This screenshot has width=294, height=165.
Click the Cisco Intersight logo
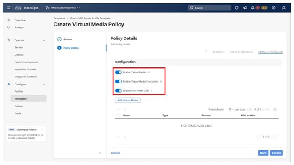pyautogui.click(x=26, y=8)
